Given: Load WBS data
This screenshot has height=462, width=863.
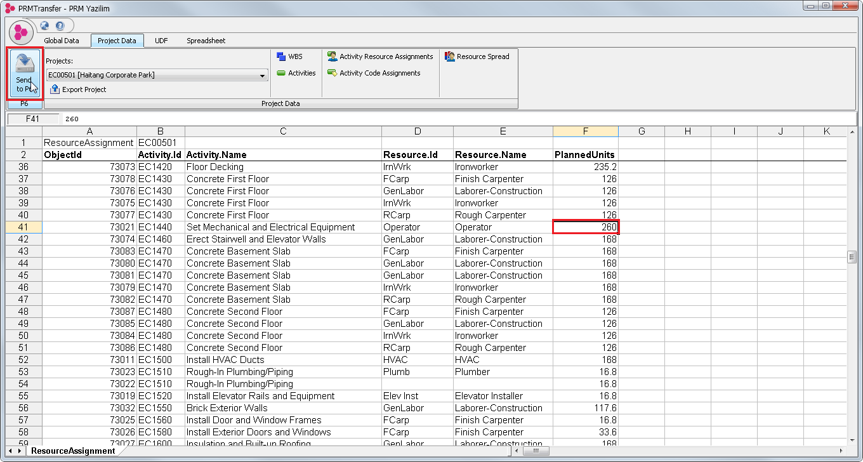Looking at the screenshot, I should coord(290,56).
